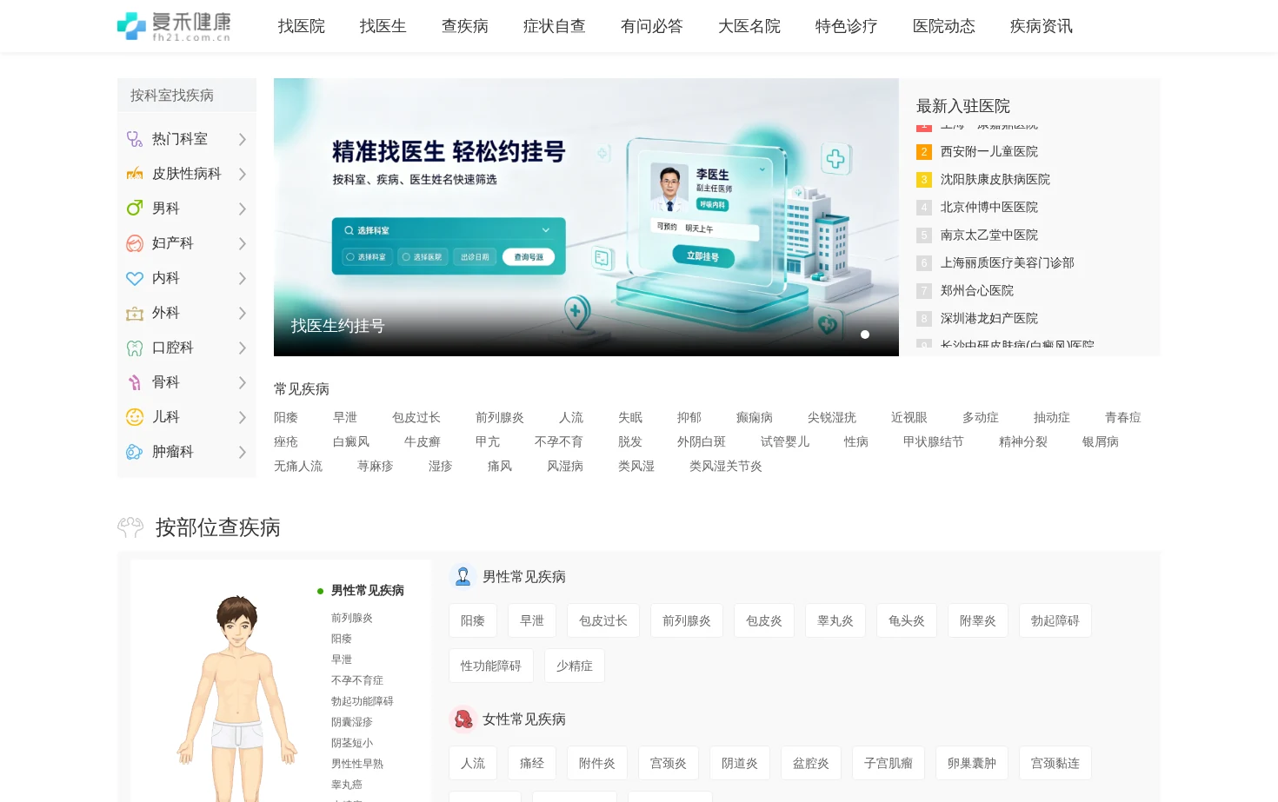
Task: Click the 男性常见疾病 section avatar icon
Action: 463,576
